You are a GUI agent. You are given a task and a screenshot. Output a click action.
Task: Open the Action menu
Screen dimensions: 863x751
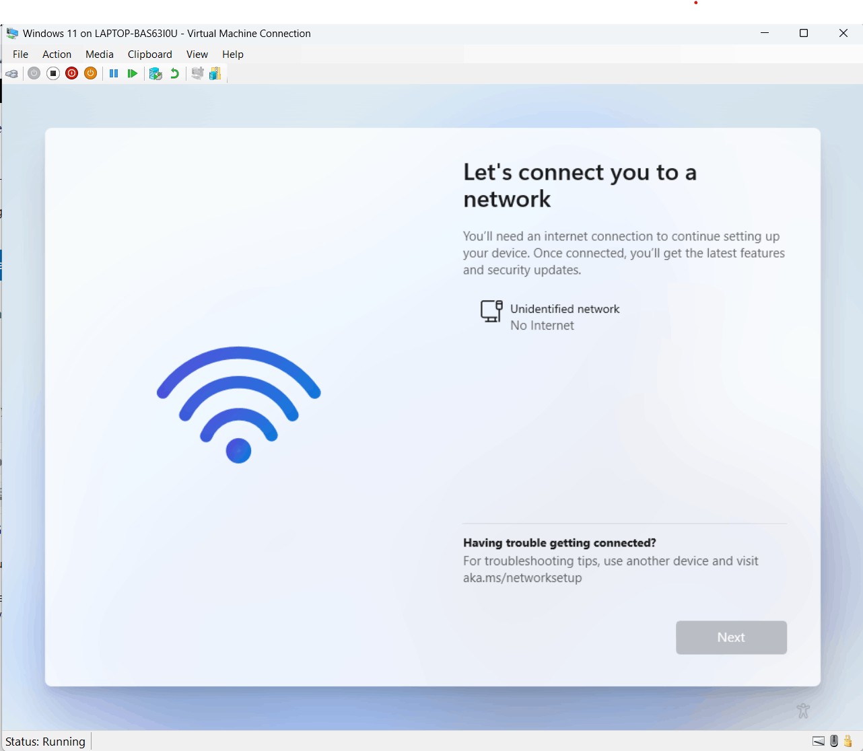(x=57, y=55)
